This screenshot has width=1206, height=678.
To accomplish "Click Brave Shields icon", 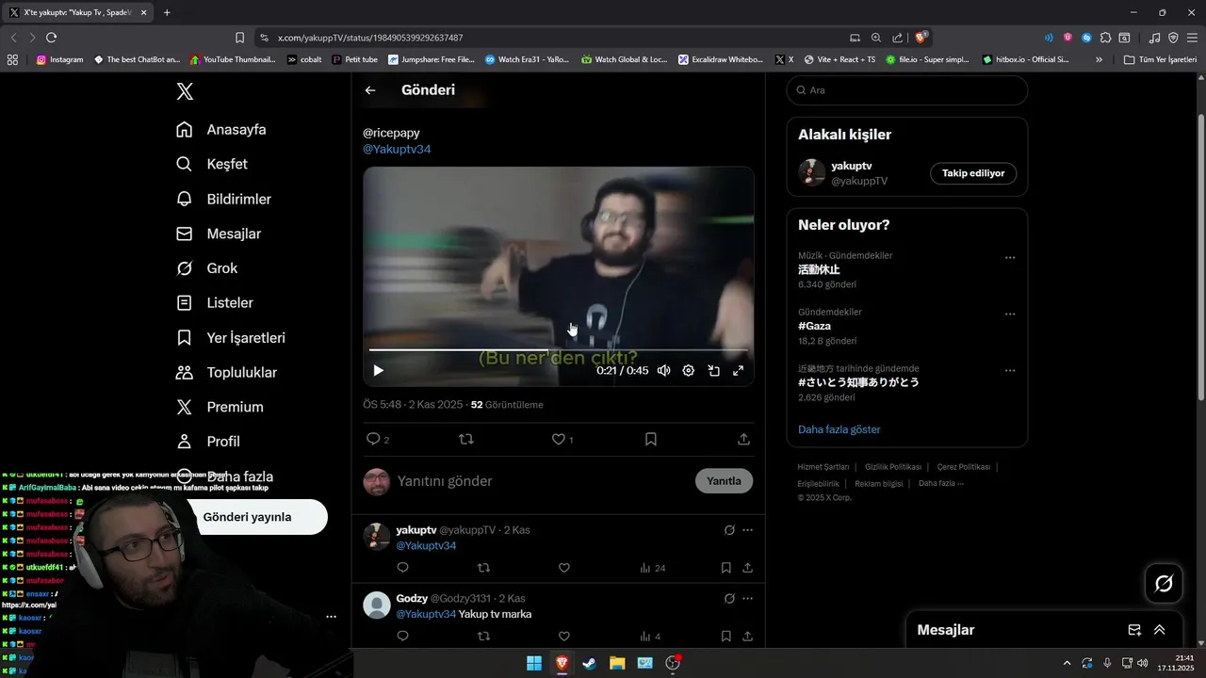I will (x=921, y=38).
